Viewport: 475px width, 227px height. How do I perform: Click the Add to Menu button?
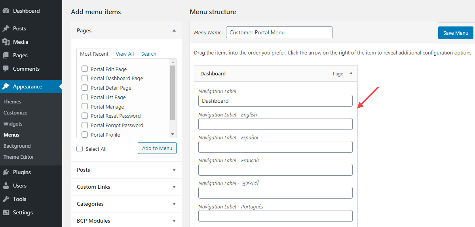pos(157,148)
